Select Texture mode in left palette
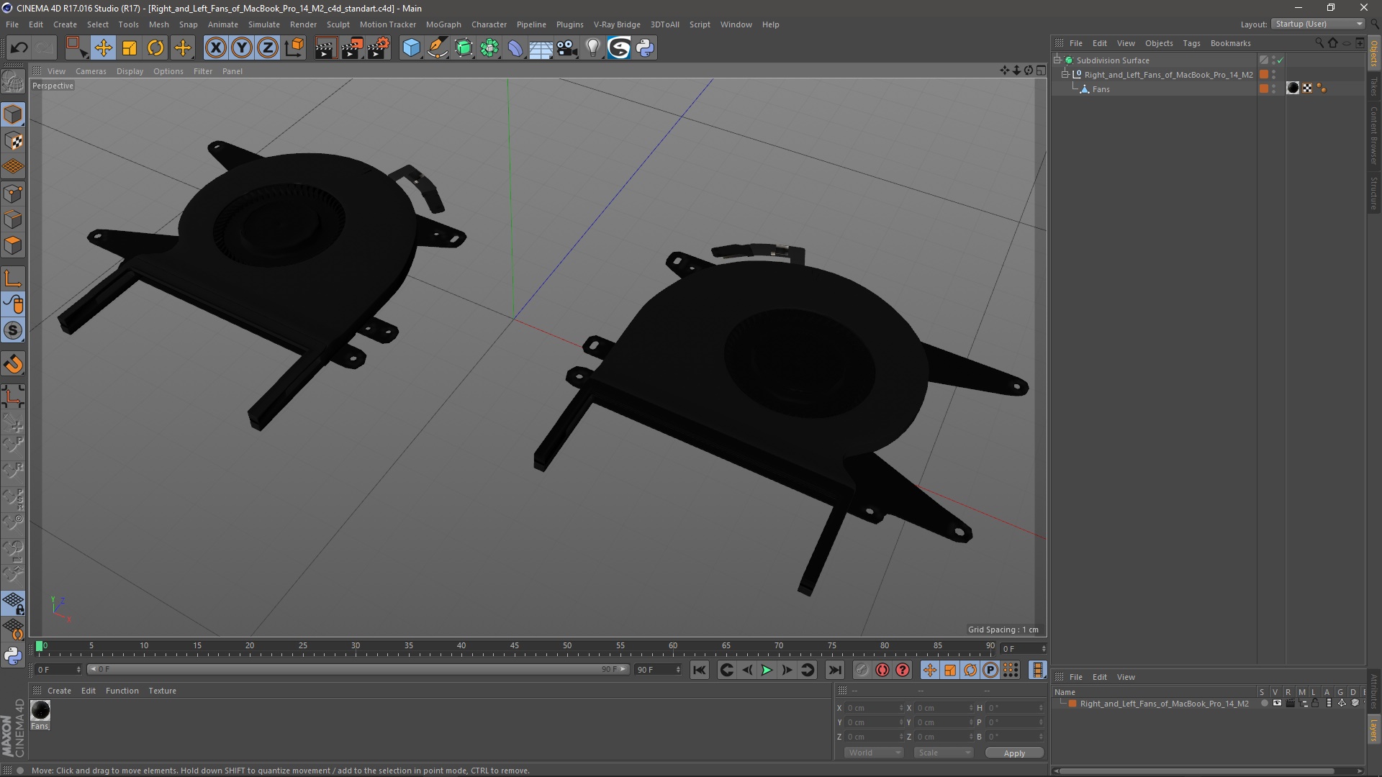Image resolution: width=1382 pixels, height=777 pixels. click(x=13, y=141)
